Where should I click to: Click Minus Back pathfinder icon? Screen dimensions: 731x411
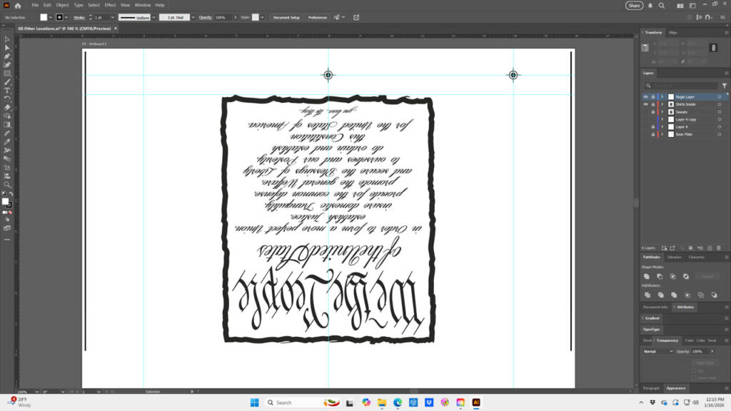[x=714, y=295]
